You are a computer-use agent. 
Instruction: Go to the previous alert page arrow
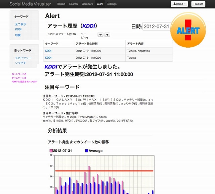point(100,35)
